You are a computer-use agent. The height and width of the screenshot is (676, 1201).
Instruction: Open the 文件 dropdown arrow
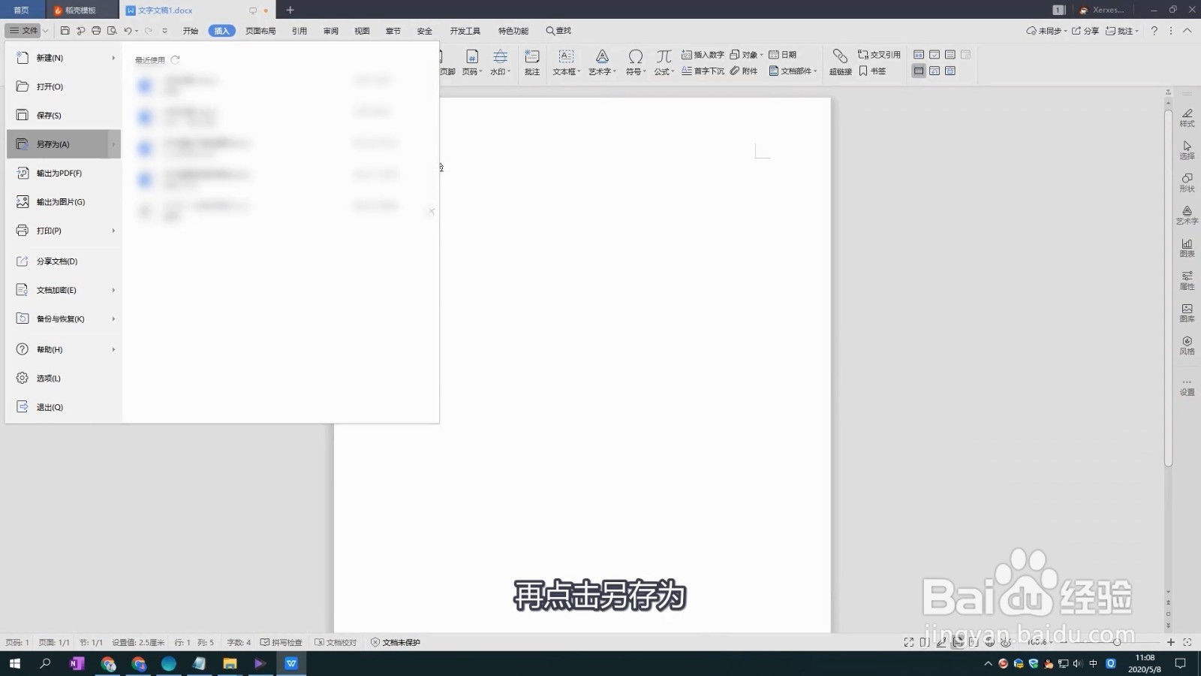click(x=45, y=31)
